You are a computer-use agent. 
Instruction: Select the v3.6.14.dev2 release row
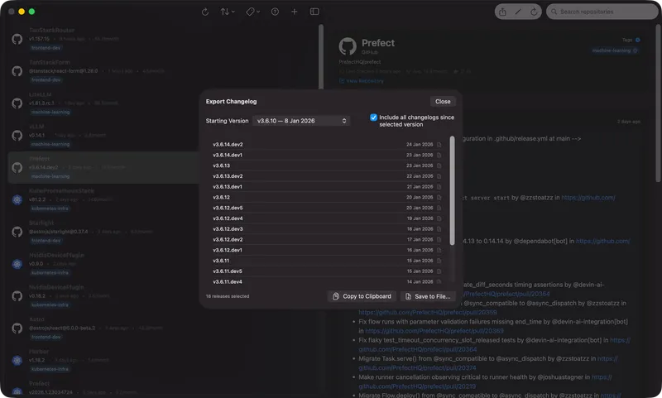click(327, 144)
